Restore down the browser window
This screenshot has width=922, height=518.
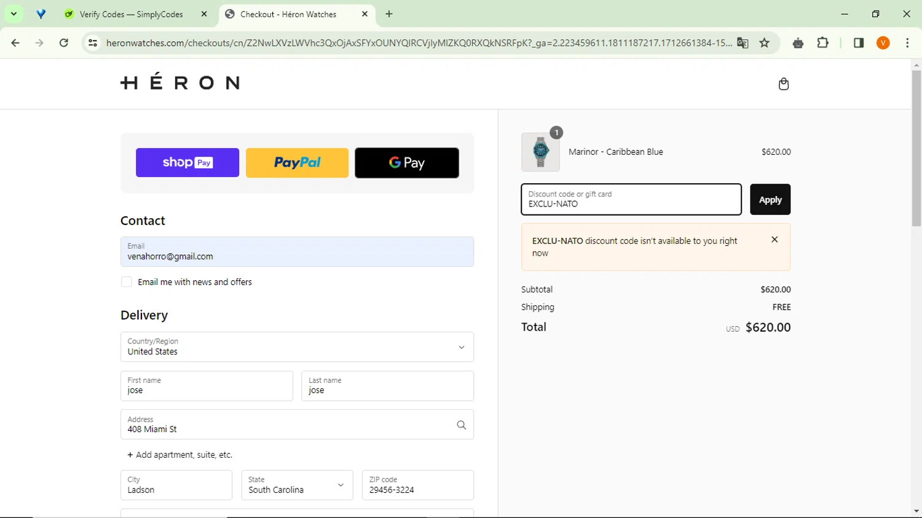(x=876, y=14)
